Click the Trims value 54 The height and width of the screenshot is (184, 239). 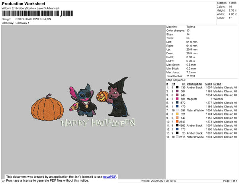(188, 38)
